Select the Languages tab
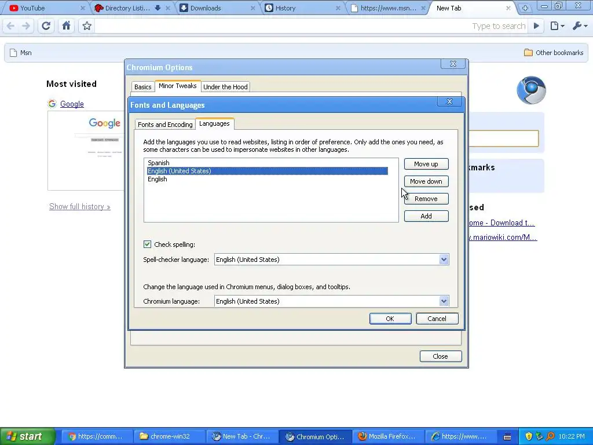This screenshot has width=593, height=445. 214,123
